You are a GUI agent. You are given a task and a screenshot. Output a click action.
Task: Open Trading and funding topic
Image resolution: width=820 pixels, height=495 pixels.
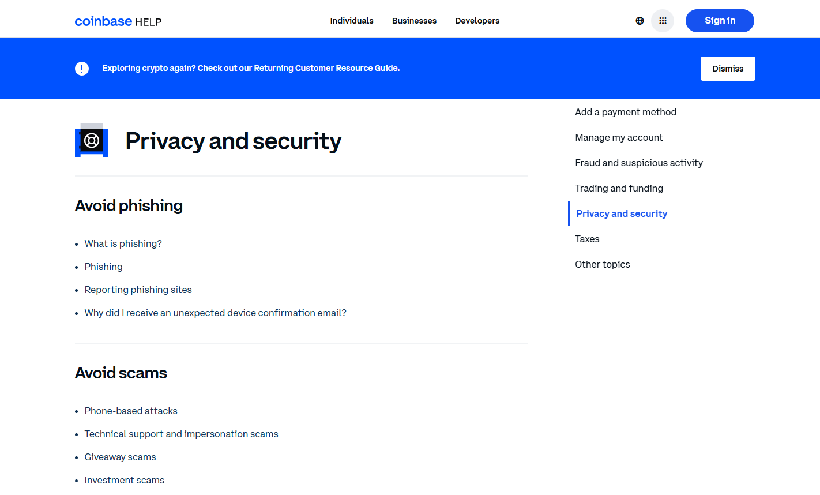[x=619, y=188]
